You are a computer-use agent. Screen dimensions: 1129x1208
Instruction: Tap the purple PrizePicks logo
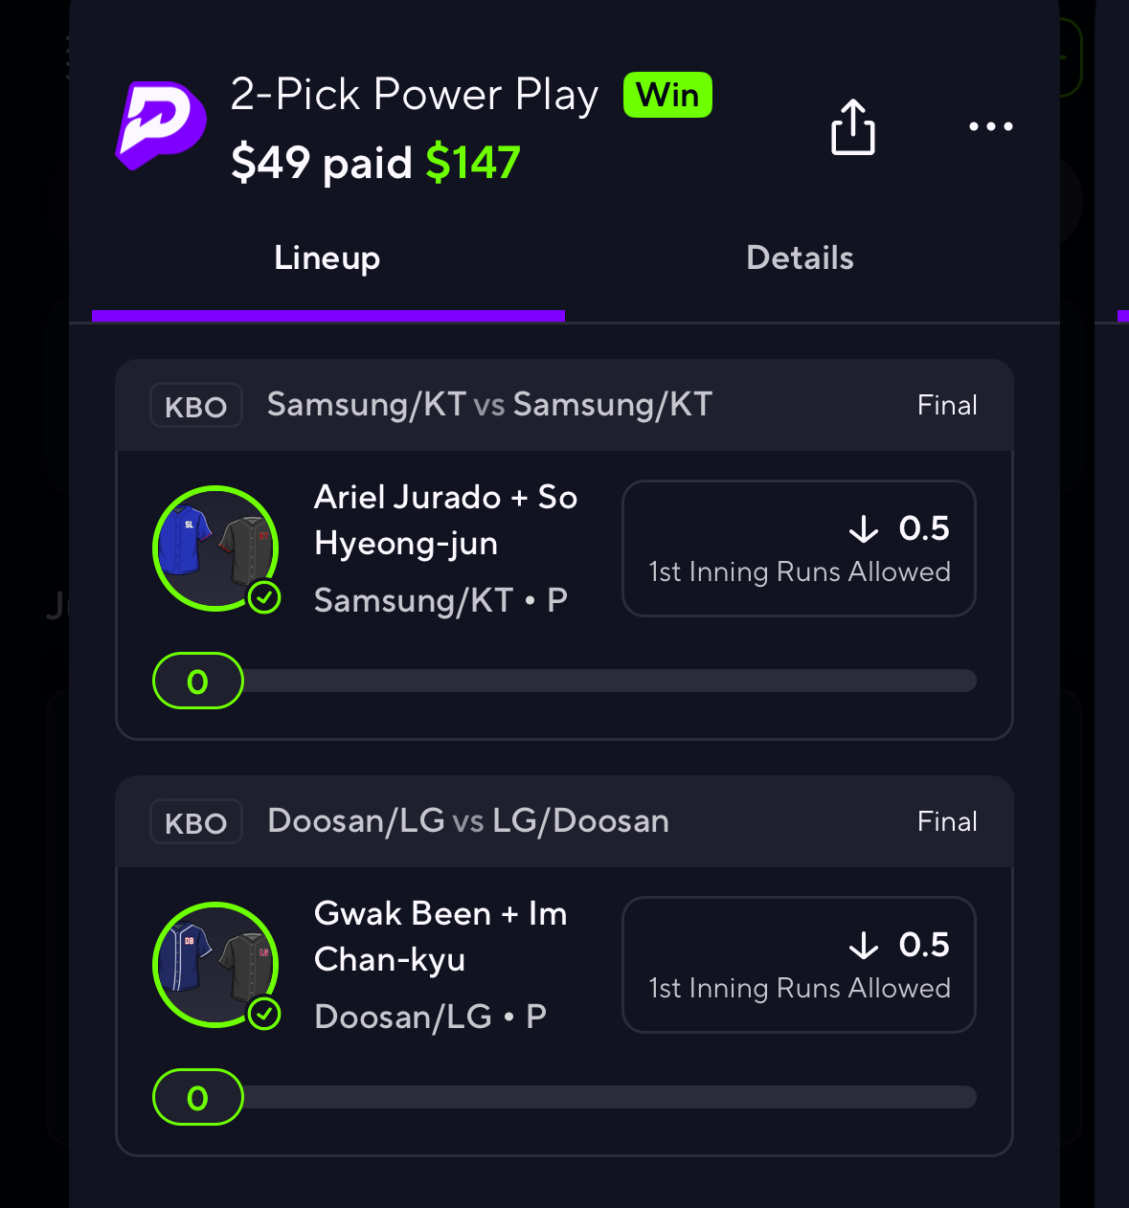[x=160, y=125]
